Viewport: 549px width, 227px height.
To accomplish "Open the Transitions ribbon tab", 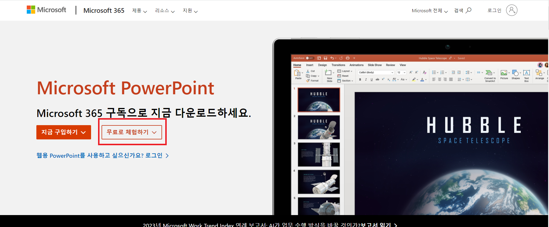I will tap(338, 65).
